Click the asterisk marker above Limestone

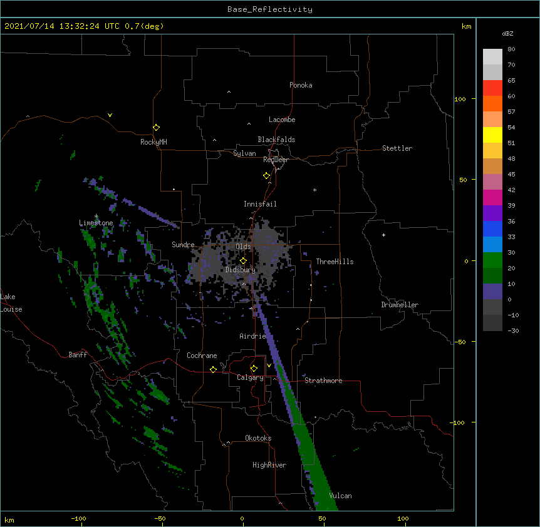(96, 216)
